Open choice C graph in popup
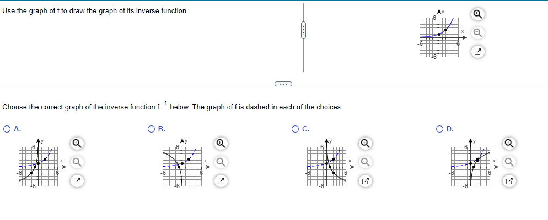Viewport: 548px width, 220px height. click(x=364, y=181)
